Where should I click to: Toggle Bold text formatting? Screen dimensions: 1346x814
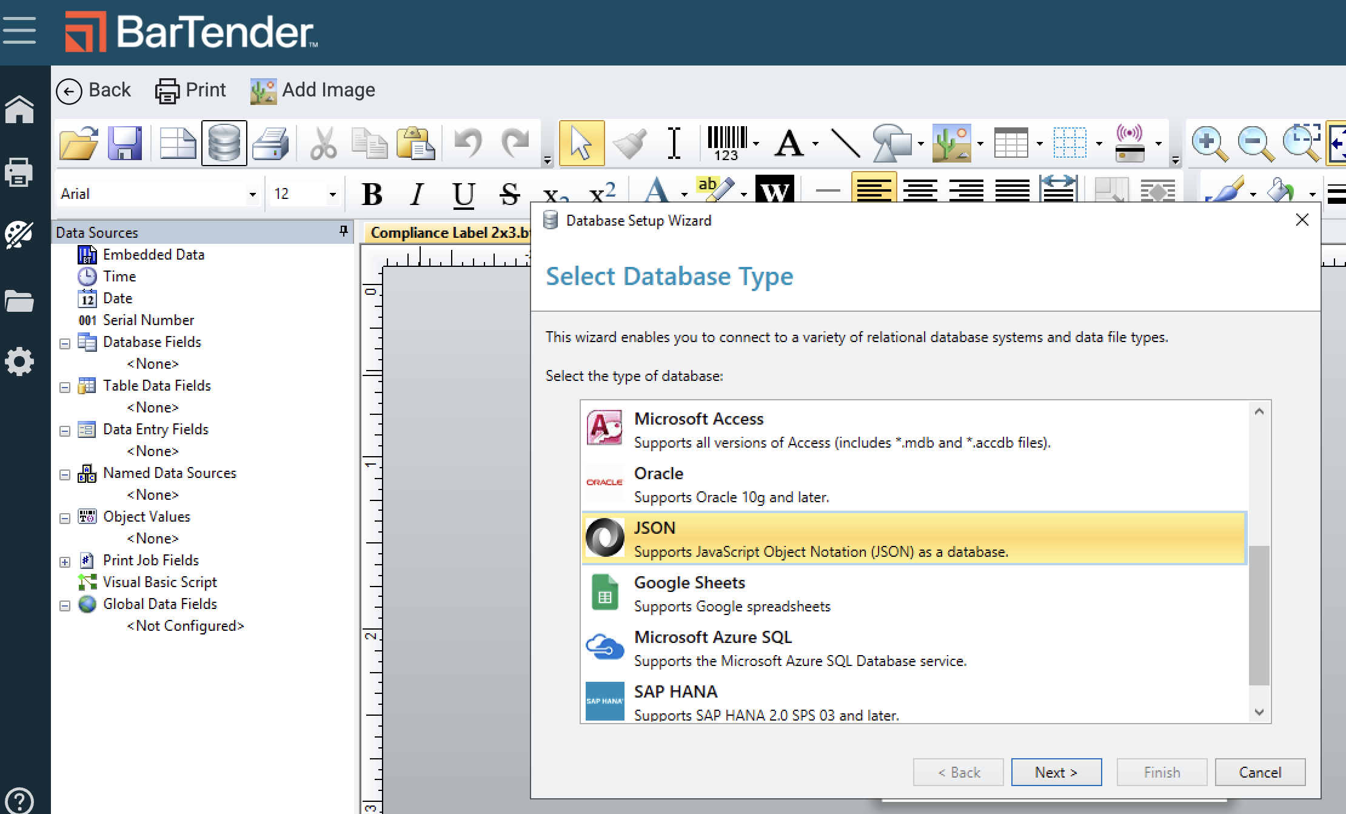372,194
